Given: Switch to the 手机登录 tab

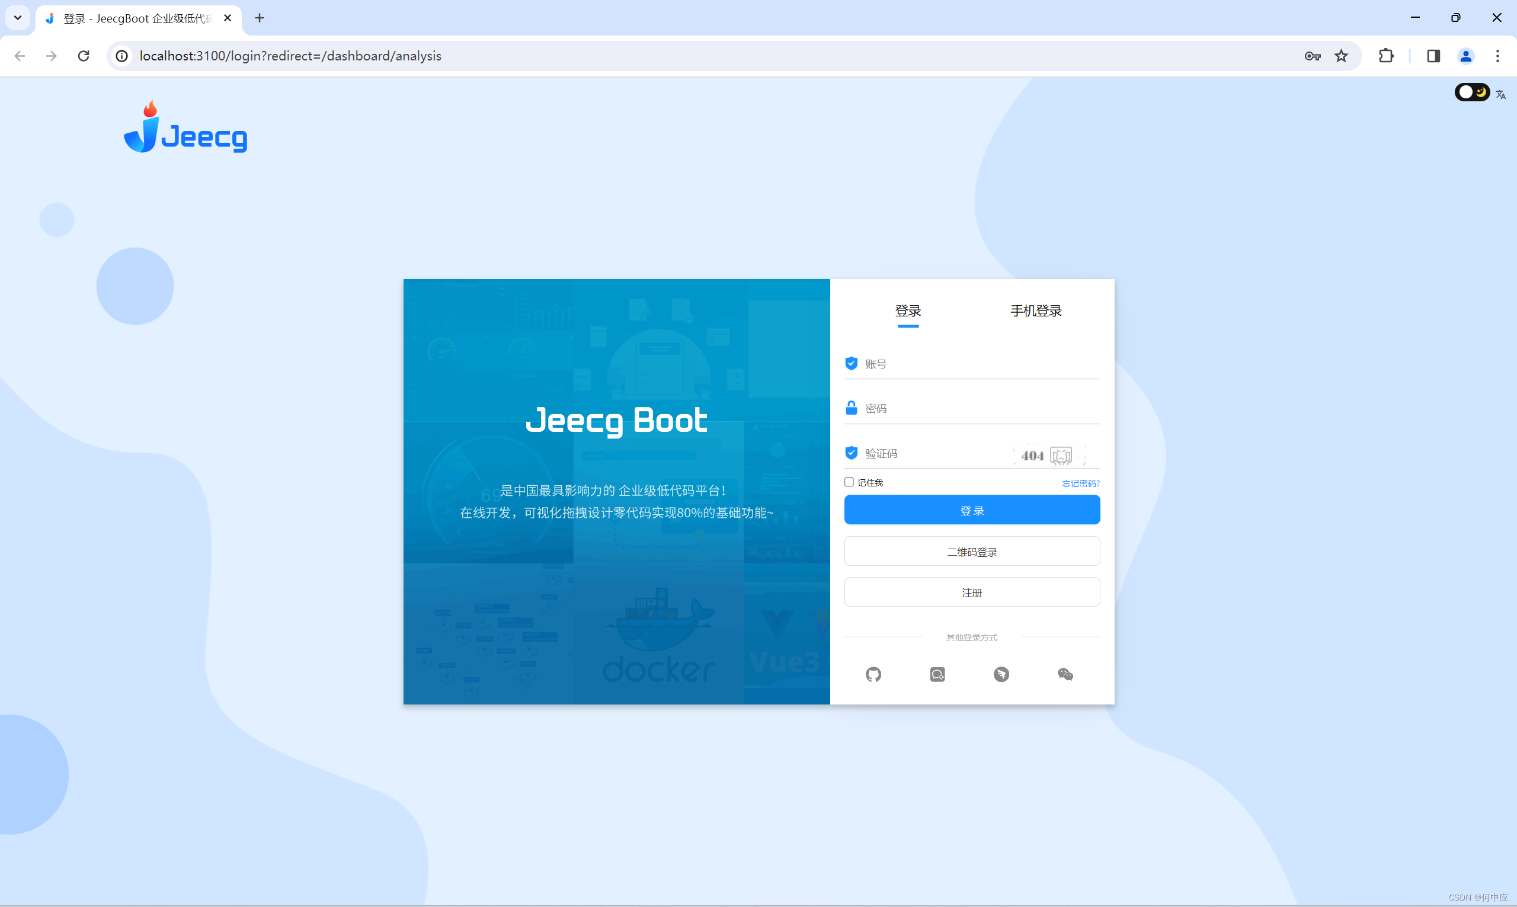Looking at the screenshot, I should click(x=1036, y=310).
